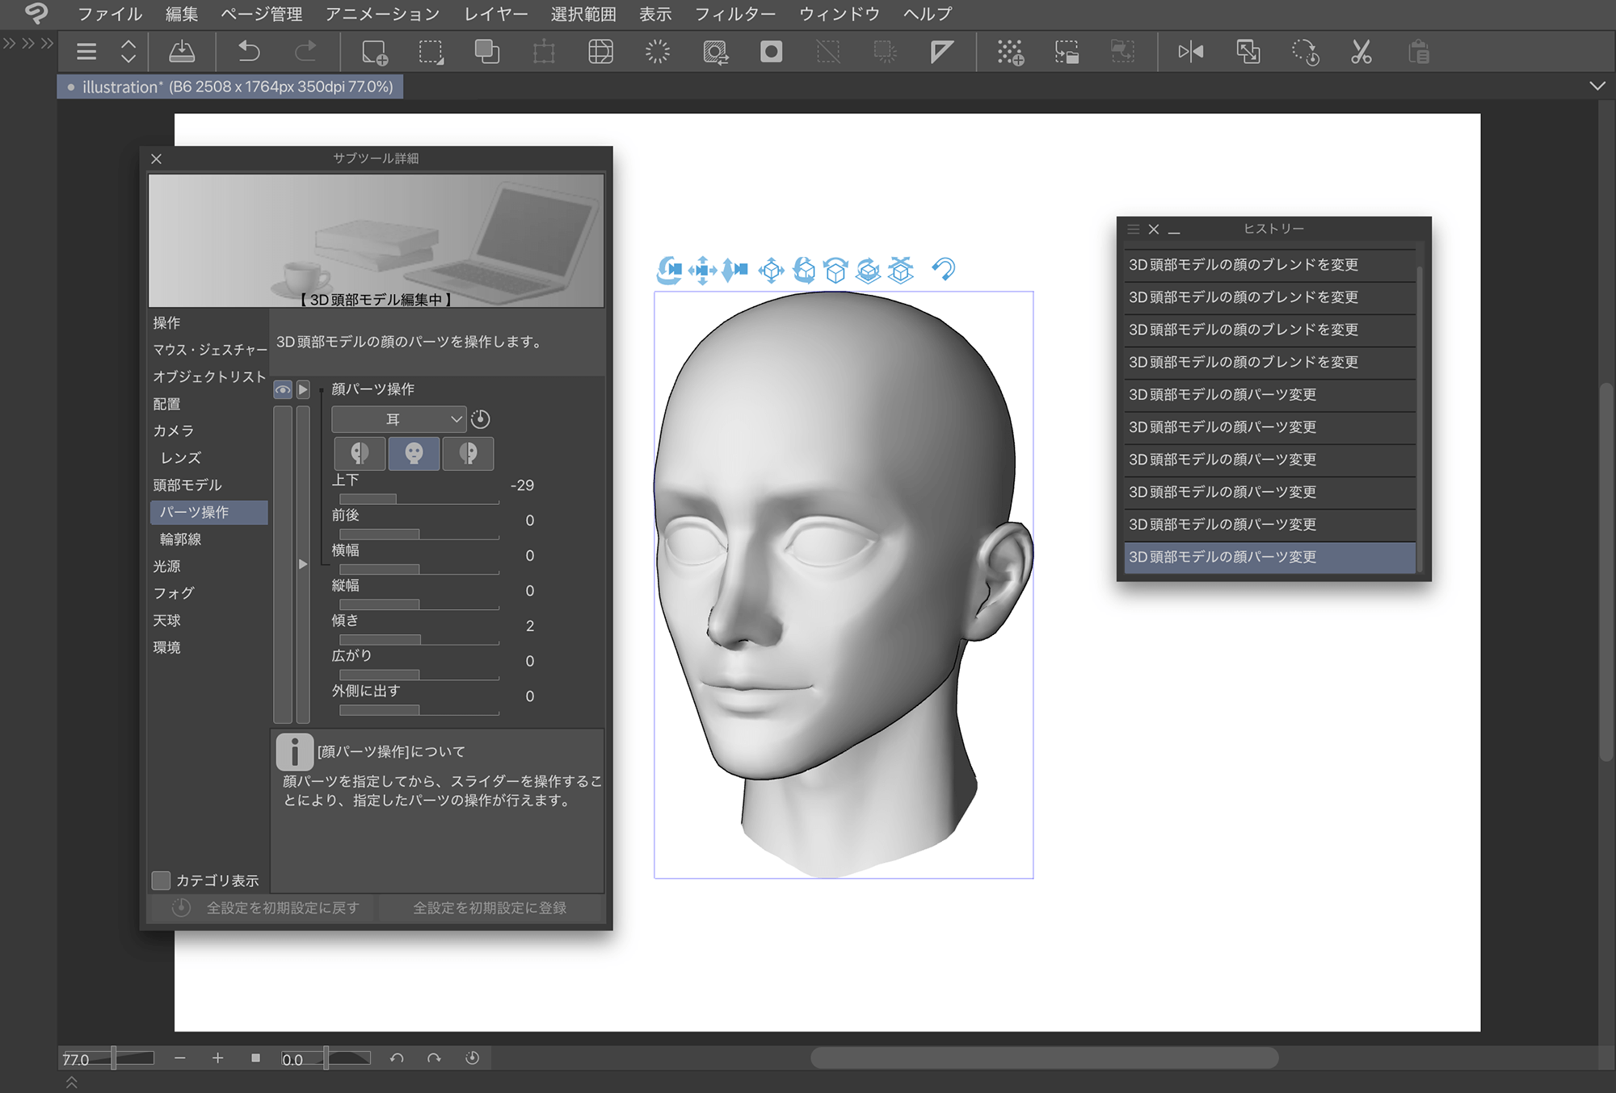The image size is (1616, 1093).
Task: Open the ウィンドウ menu
Action: [840, 14]
